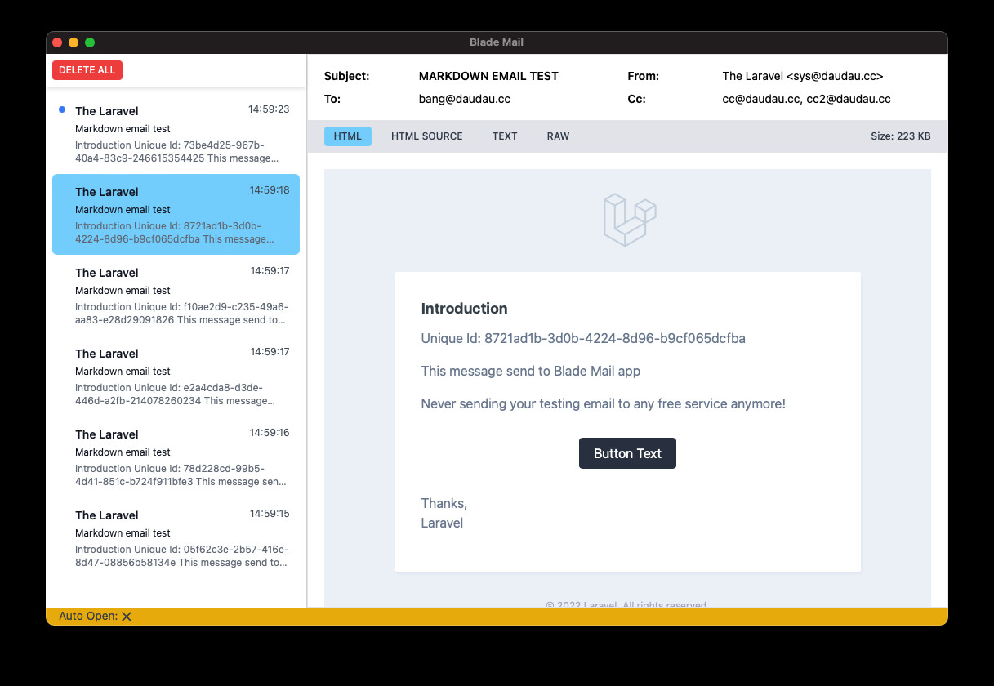Open the unread email received at 14:59:23
The image size is (994, 686).
click(176, 133)
